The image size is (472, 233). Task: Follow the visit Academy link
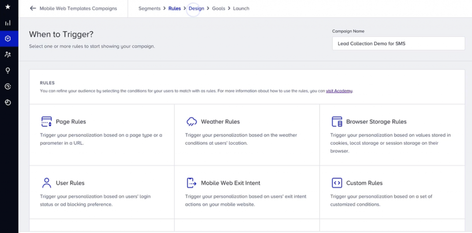point(339,91)
